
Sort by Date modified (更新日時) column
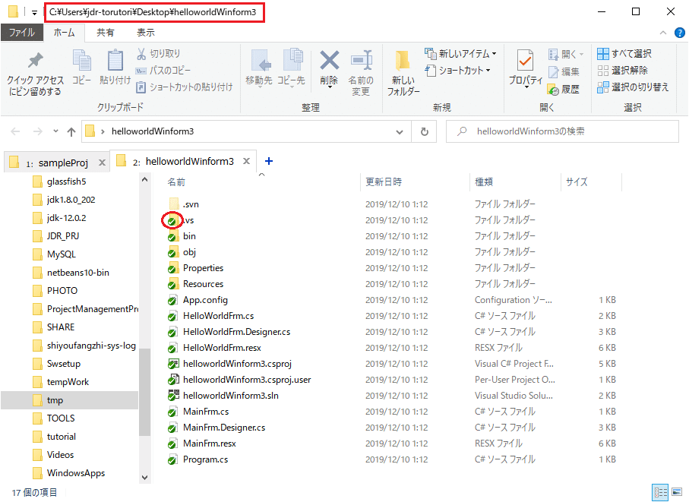[383, 182]
